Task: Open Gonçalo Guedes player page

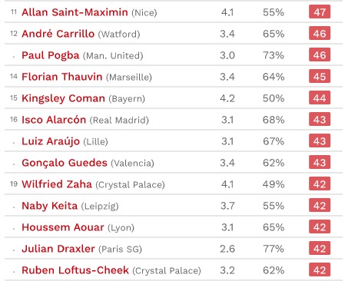Action: click(65, 163)
